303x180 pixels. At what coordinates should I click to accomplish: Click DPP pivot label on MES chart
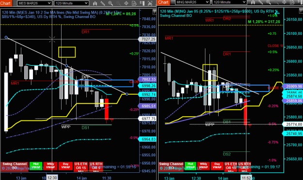pyautogui.click(x=85, y=77)
